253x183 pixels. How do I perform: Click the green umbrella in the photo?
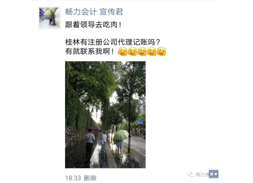pyautogui.click(x=121, y=135)
